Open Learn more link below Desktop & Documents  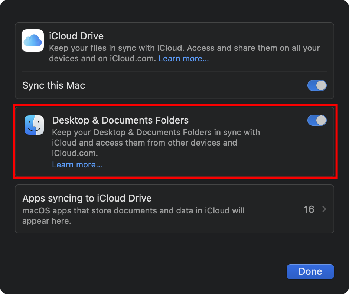pyautogui.click(x=77, y=165)
